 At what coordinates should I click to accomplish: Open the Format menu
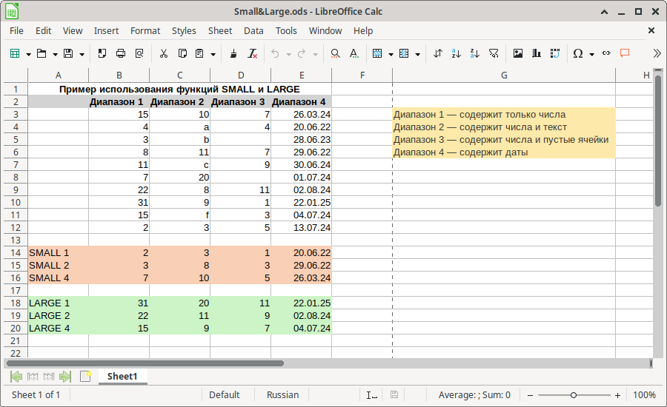[145, 30]
